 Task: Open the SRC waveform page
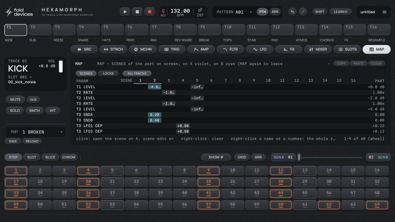[84, 49]
